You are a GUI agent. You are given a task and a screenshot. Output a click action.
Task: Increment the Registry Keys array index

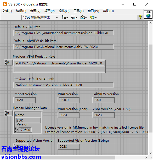tap(6, 62)
